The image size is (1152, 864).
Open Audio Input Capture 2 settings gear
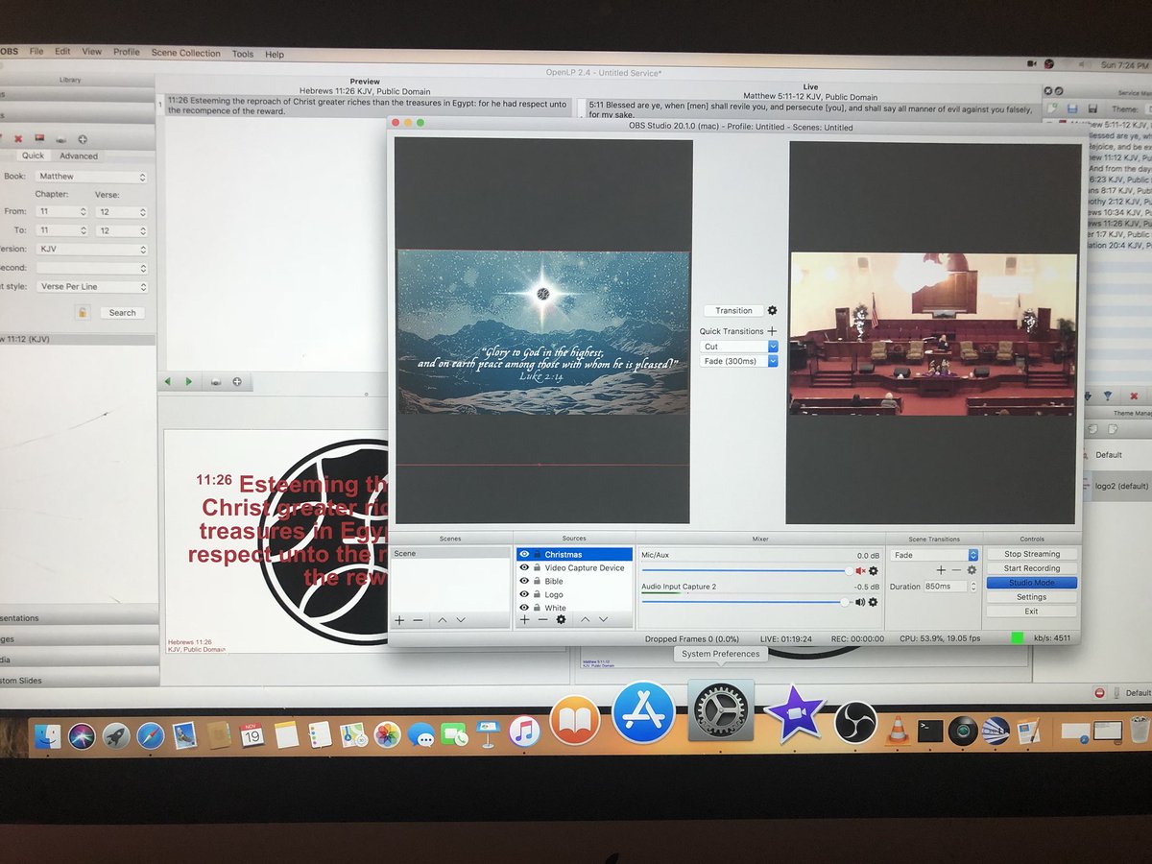(x=874, y=602)
